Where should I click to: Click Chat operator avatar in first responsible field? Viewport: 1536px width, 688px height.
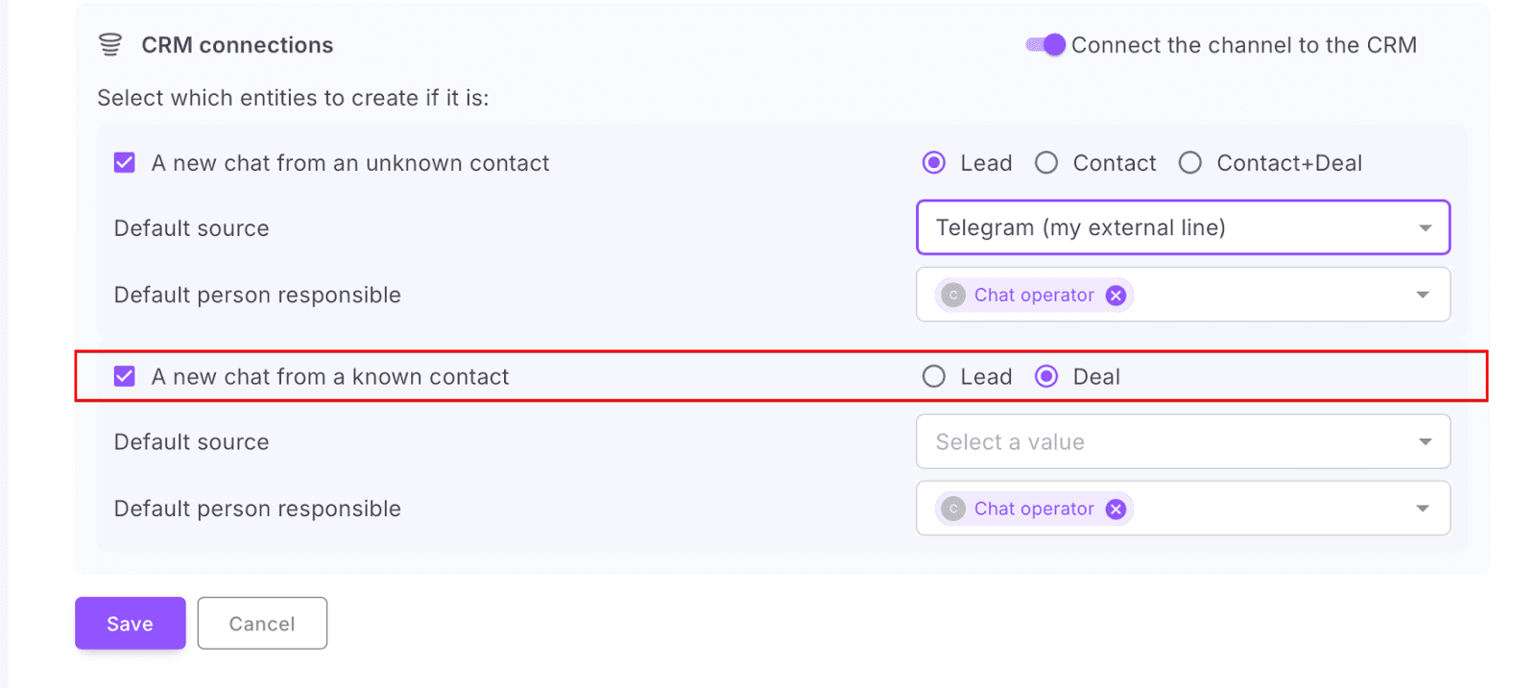(x=953, y=296)
